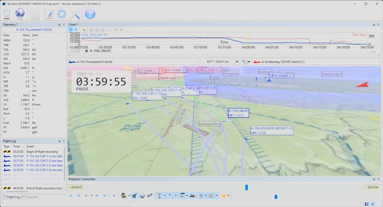Open the recording drive icon in main toolbar
This screenshot has width=383, height=207.
7,14
